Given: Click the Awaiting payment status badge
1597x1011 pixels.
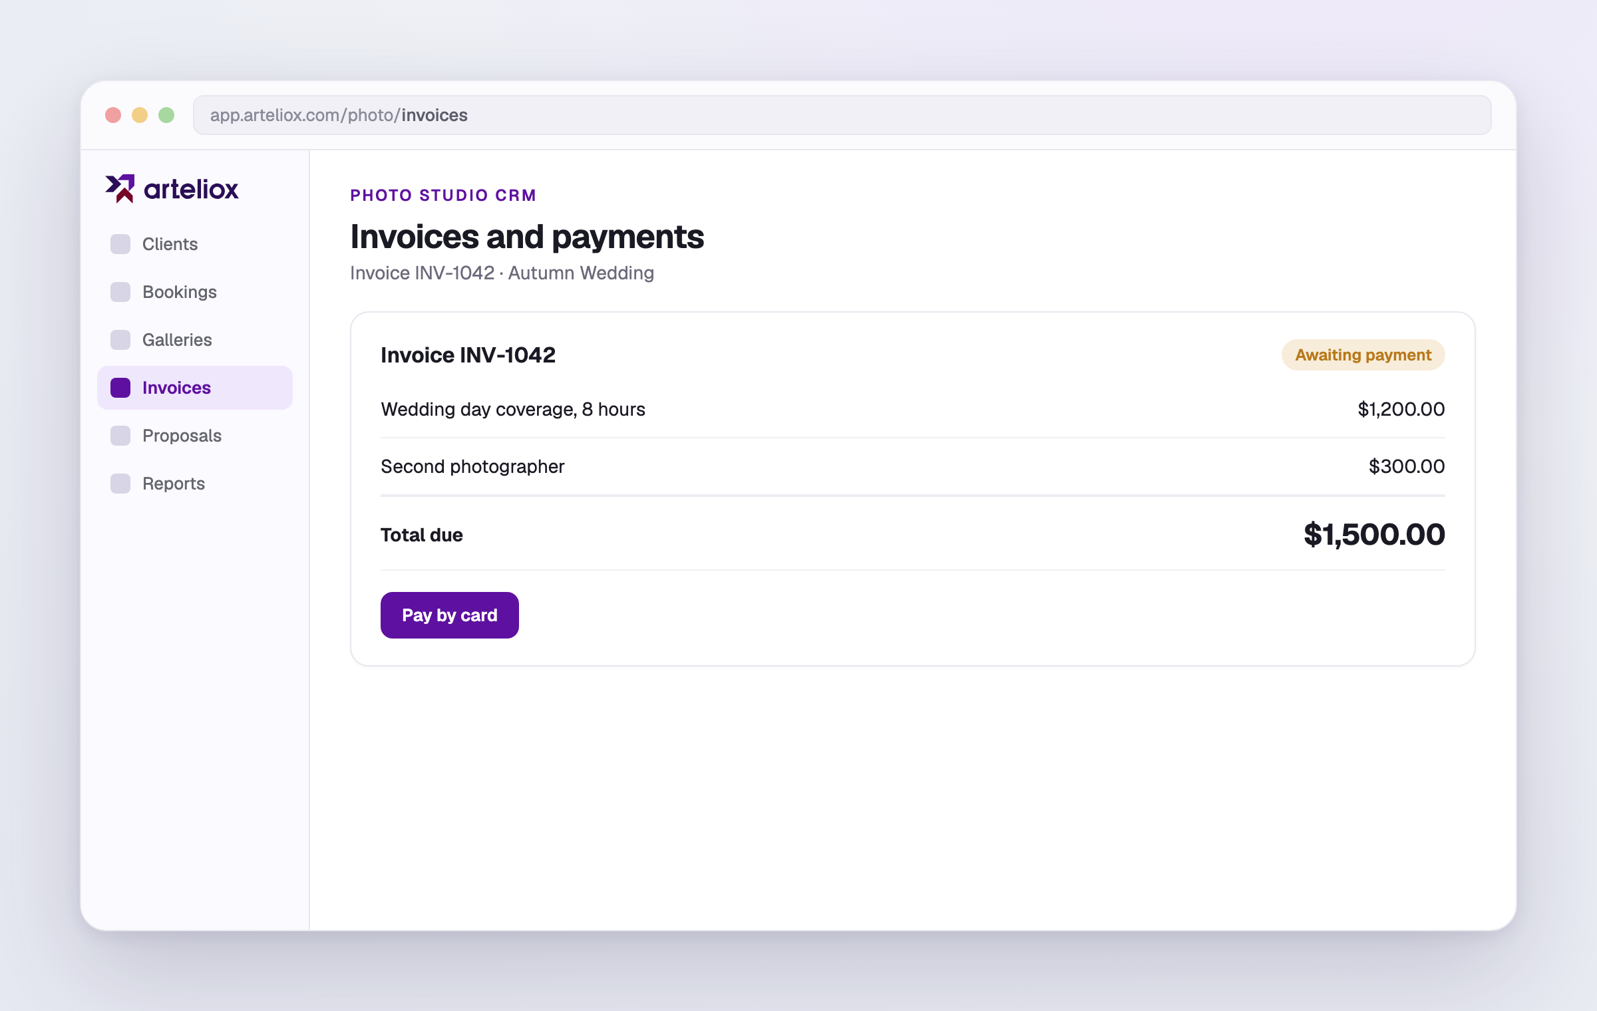Looking at the screenshot, I should click(x=1363, y=355).
